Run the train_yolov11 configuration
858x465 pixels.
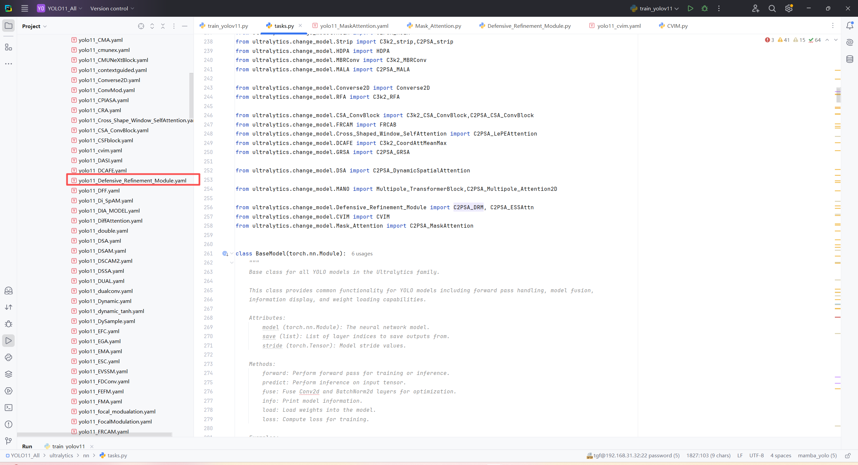click(x=690, y=8)
